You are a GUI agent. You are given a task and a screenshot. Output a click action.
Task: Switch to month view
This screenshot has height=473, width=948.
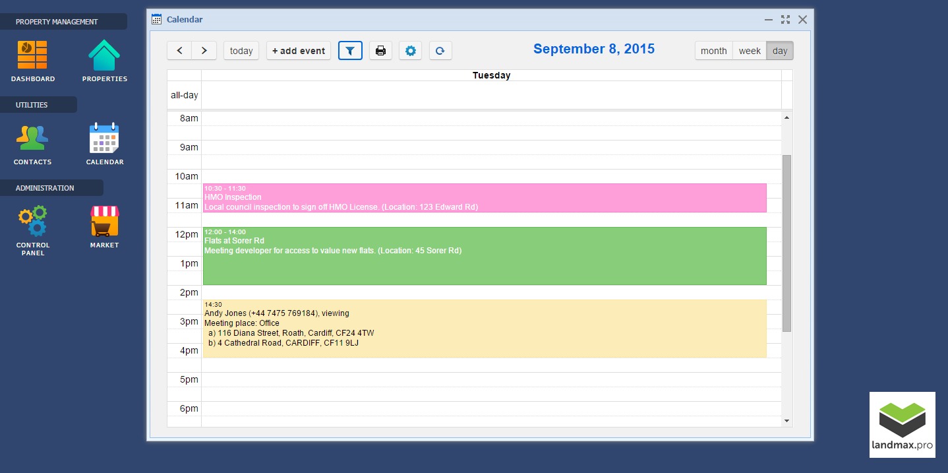[713, 51]
